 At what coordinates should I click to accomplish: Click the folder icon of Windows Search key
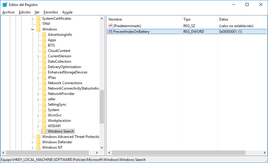click(44, 131)
